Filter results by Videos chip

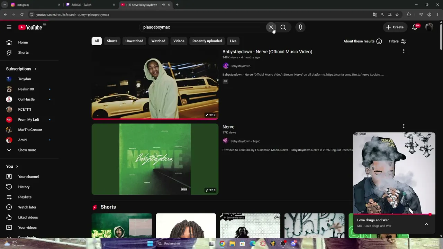[x=179, y=41]
